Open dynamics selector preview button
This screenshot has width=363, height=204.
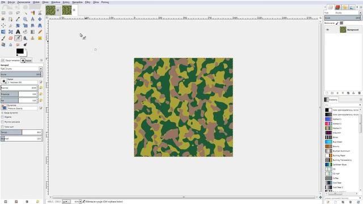click(4, 107)
